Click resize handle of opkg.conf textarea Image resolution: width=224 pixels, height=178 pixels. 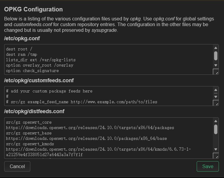pos(216,72)
